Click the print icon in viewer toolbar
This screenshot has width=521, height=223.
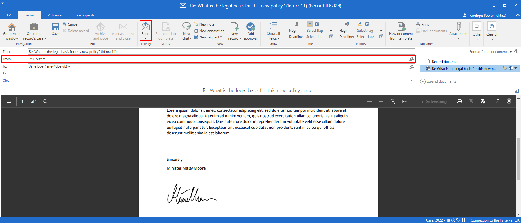(459, 101)
